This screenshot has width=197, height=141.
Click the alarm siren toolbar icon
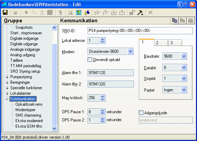click(x=70, y=13)
